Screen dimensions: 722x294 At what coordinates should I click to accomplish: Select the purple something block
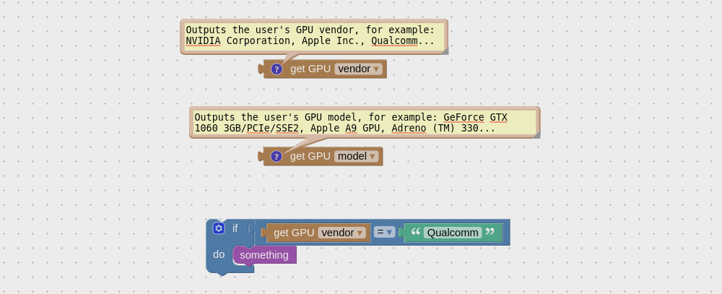[264, 255]
